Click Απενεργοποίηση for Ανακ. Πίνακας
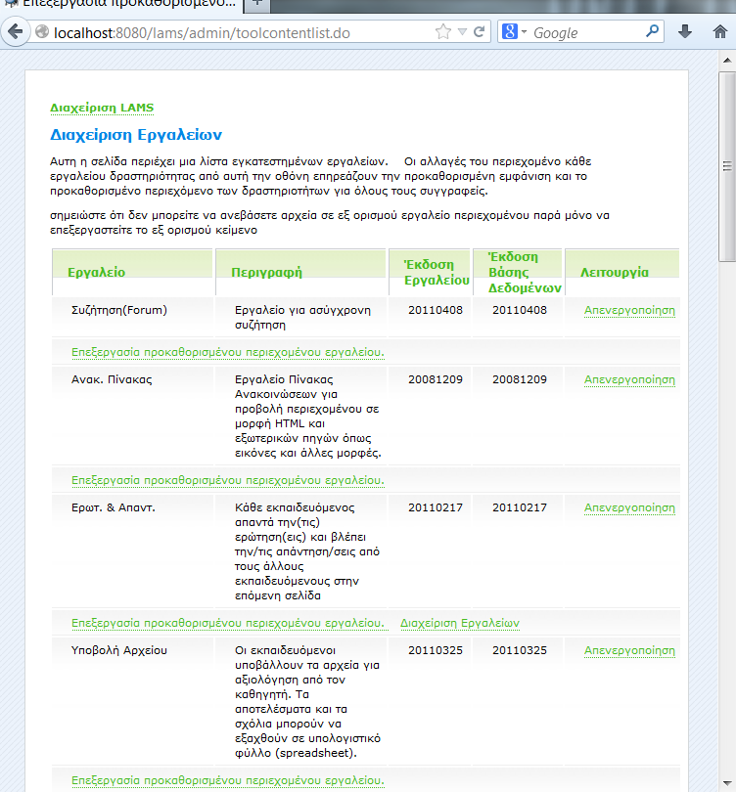This screenshot has width=736, height=792. (x=629, y=379)
